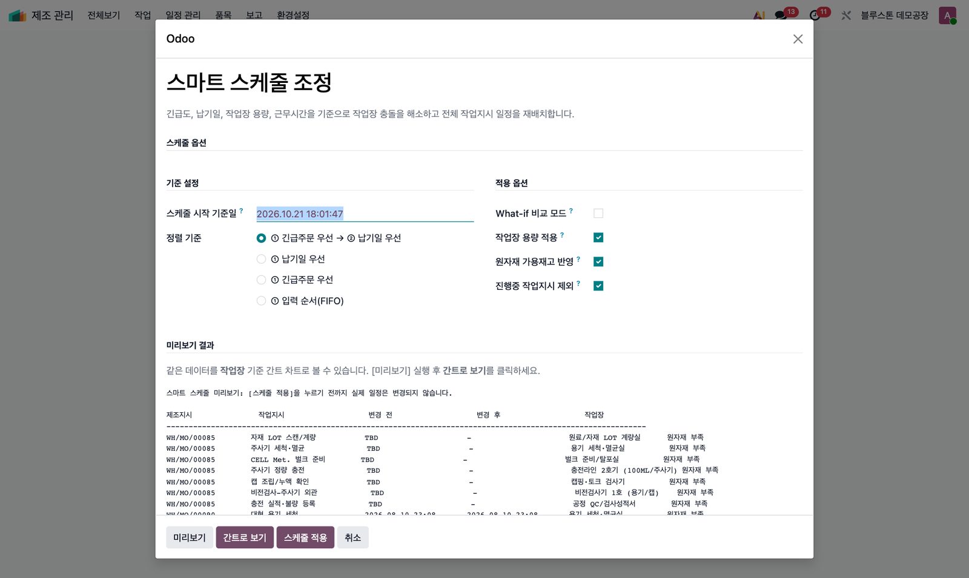969x578 pixels.
Task: Close the Odoo dialog with the X
Action: tap(798, 39)
